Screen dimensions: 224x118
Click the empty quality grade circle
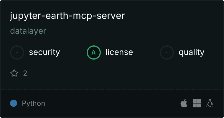[167, 53]
